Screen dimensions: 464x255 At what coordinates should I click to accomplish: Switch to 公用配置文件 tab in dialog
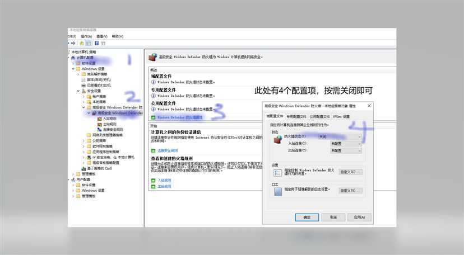[x=319, y=116]
